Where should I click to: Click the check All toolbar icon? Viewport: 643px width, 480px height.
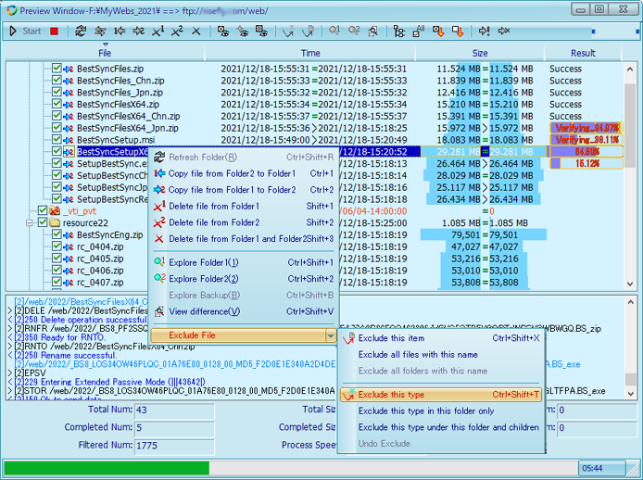click(x=418, y=32)
